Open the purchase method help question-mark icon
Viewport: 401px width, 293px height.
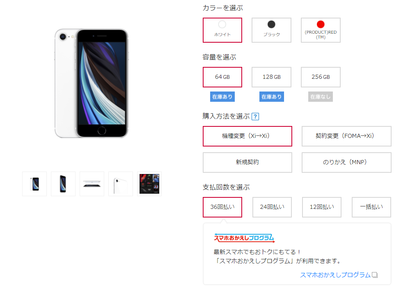click(x=255, y=117)
